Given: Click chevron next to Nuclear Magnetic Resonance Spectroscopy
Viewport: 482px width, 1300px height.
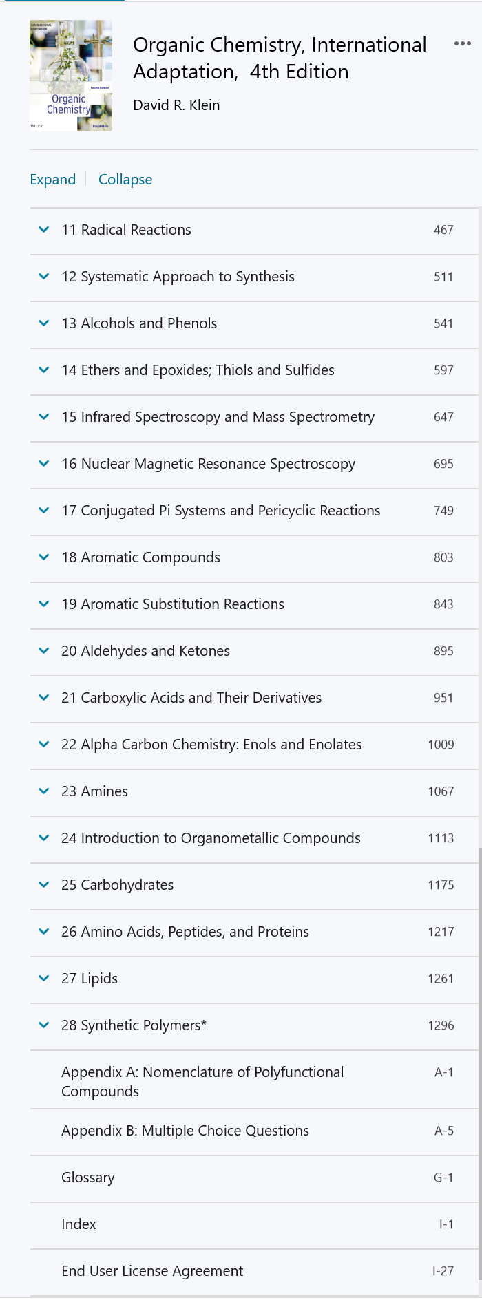Looking at the screenshot, I should pyautogui.click(x=44, y=464).
